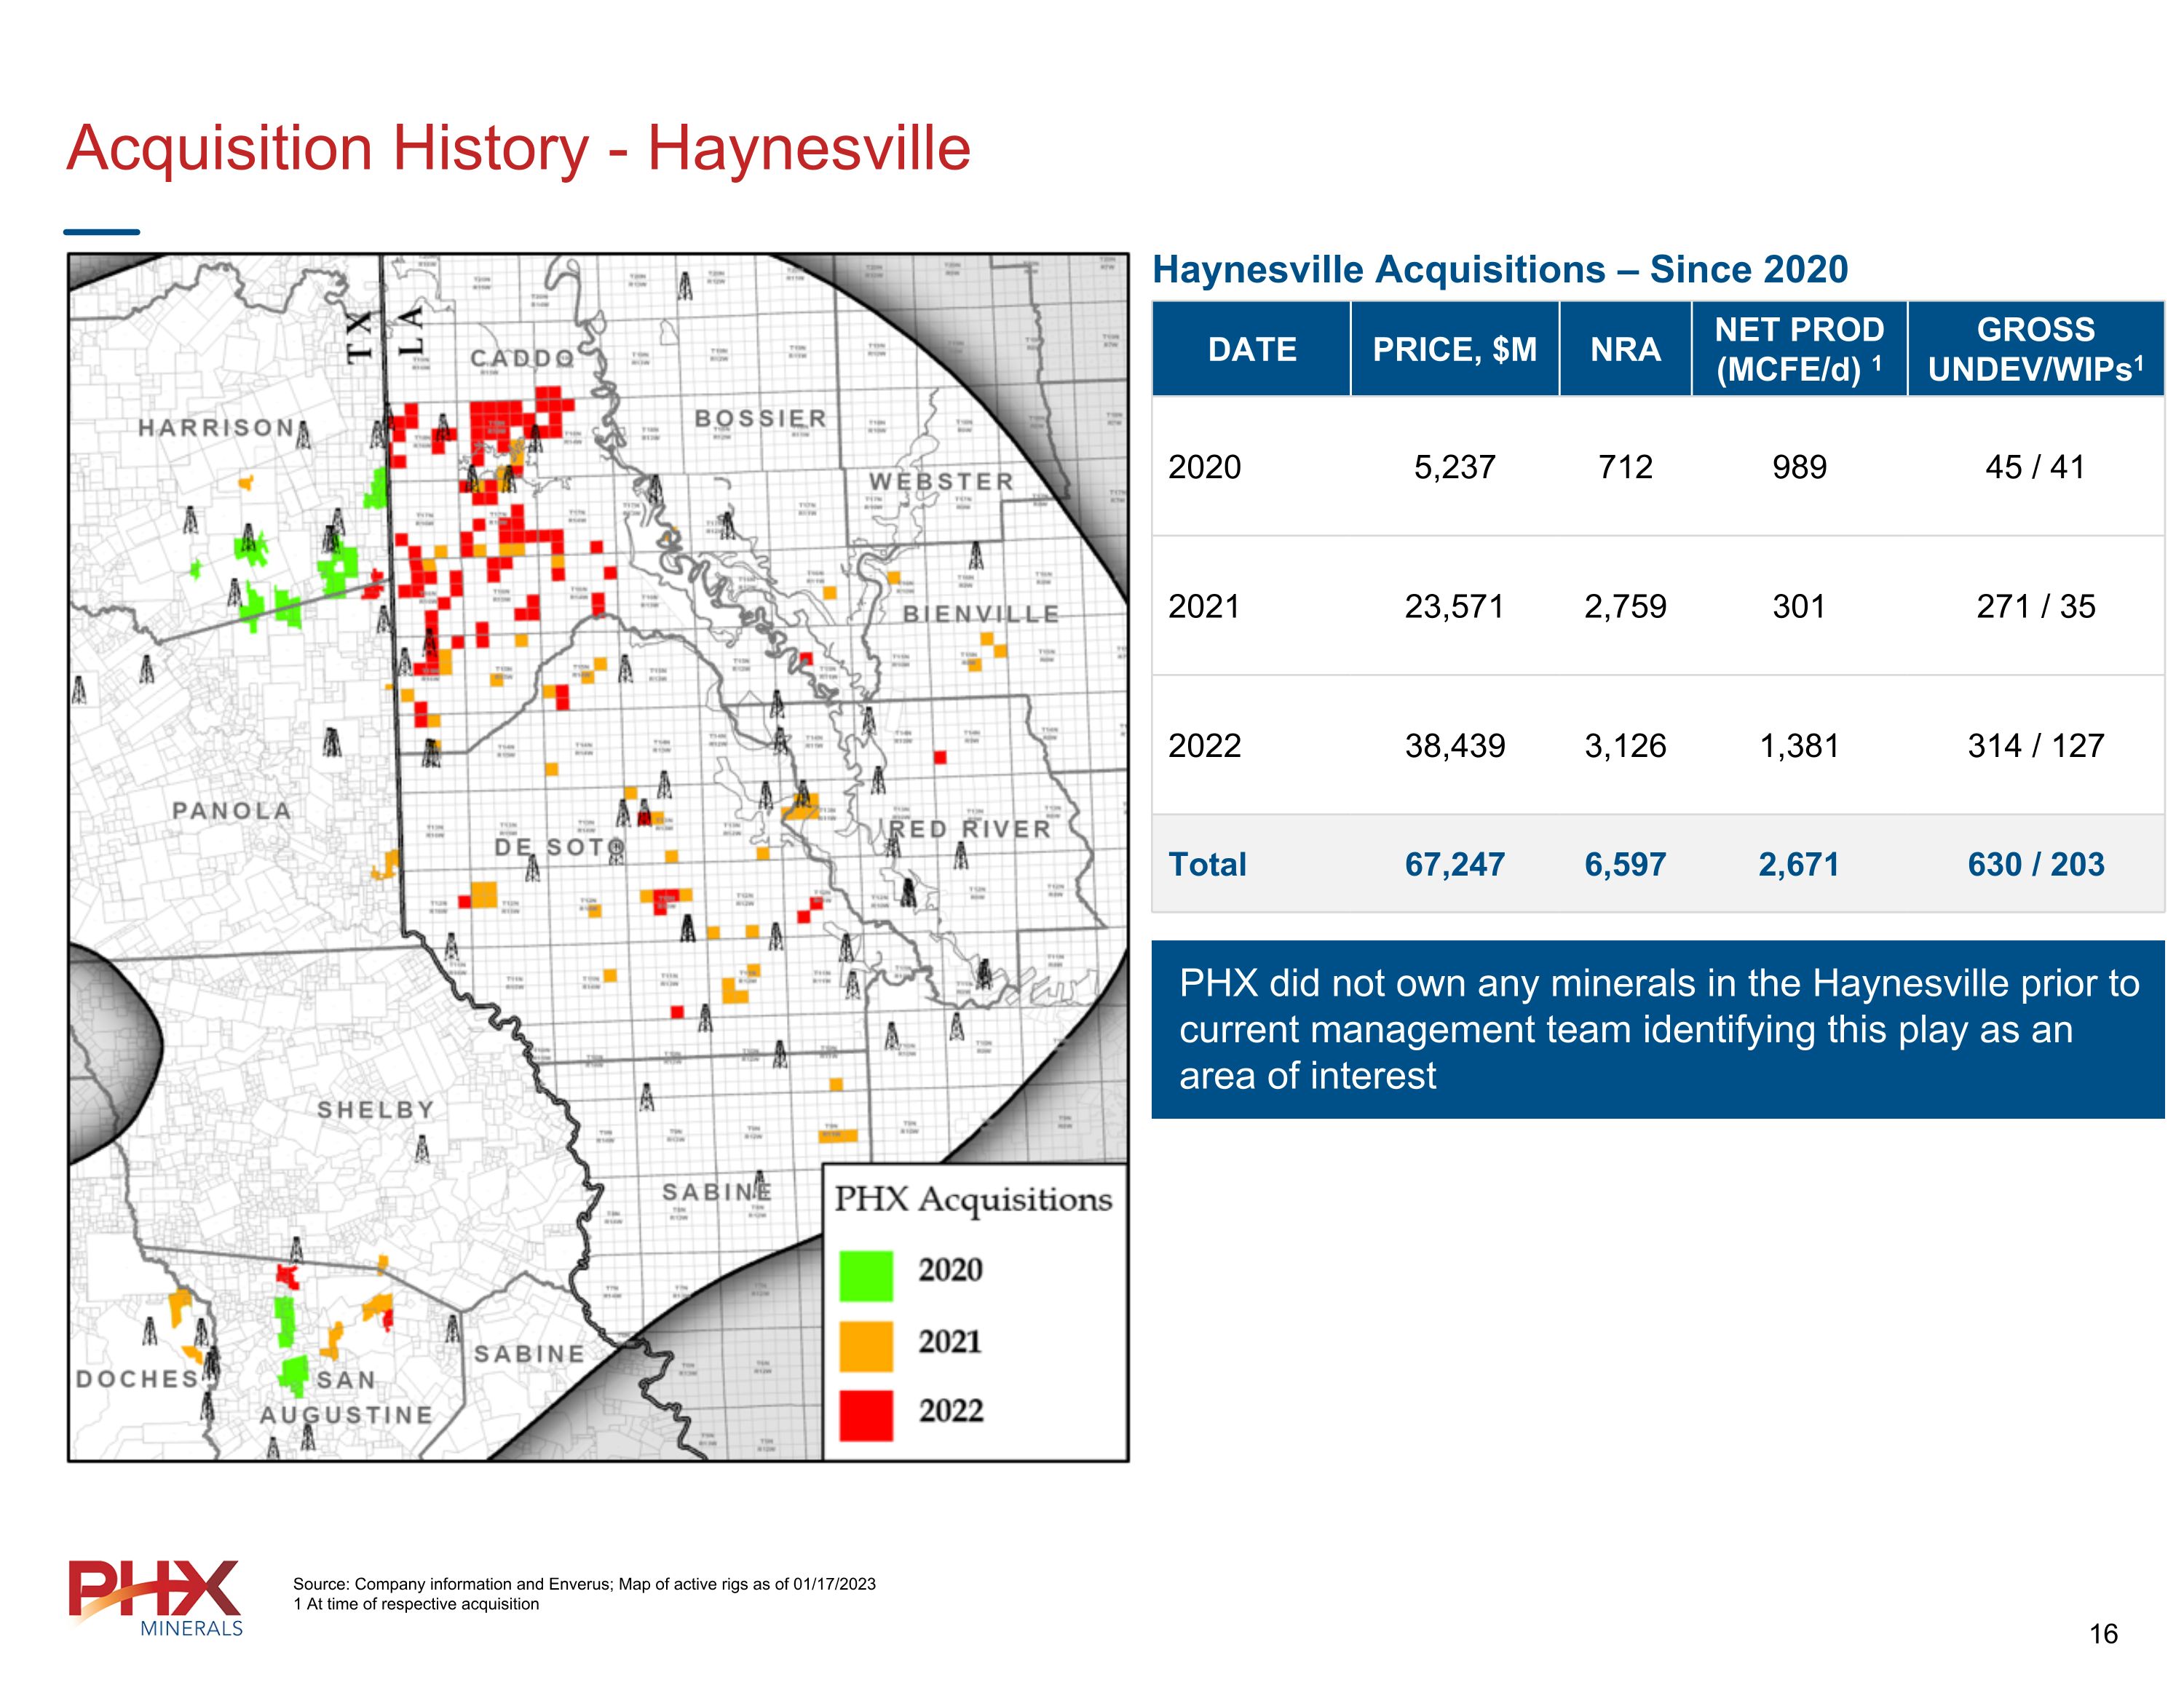
Task: Click the 'NET PROD (MCFE/d)' column header
Action: 1799,349
